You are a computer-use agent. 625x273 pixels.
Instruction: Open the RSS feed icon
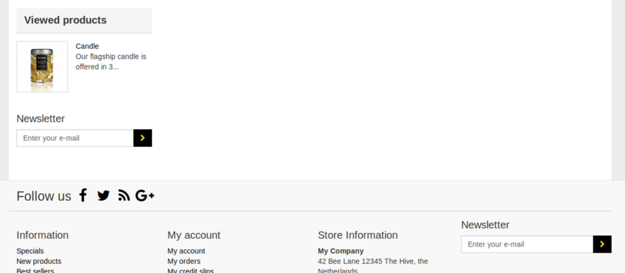click(124, 196)
